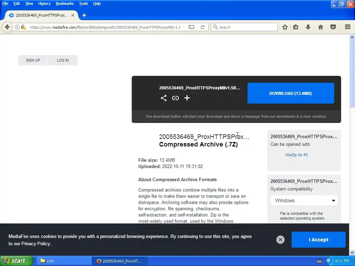Screen dimensions: 355x266
Task: Expand hidden tray icons arrow
Action: [329, 261]
